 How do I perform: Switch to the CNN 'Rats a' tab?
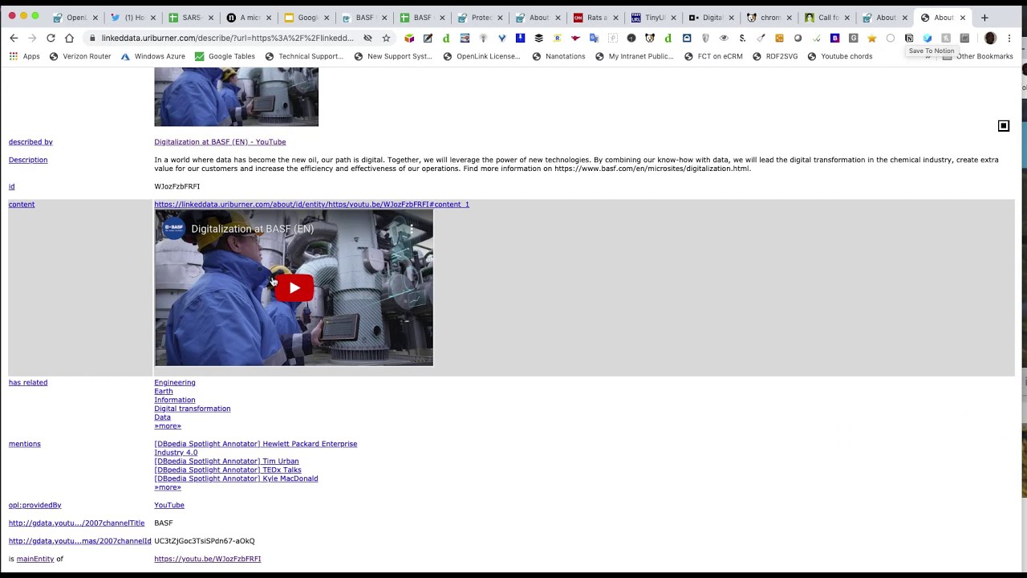pos(594,18)
